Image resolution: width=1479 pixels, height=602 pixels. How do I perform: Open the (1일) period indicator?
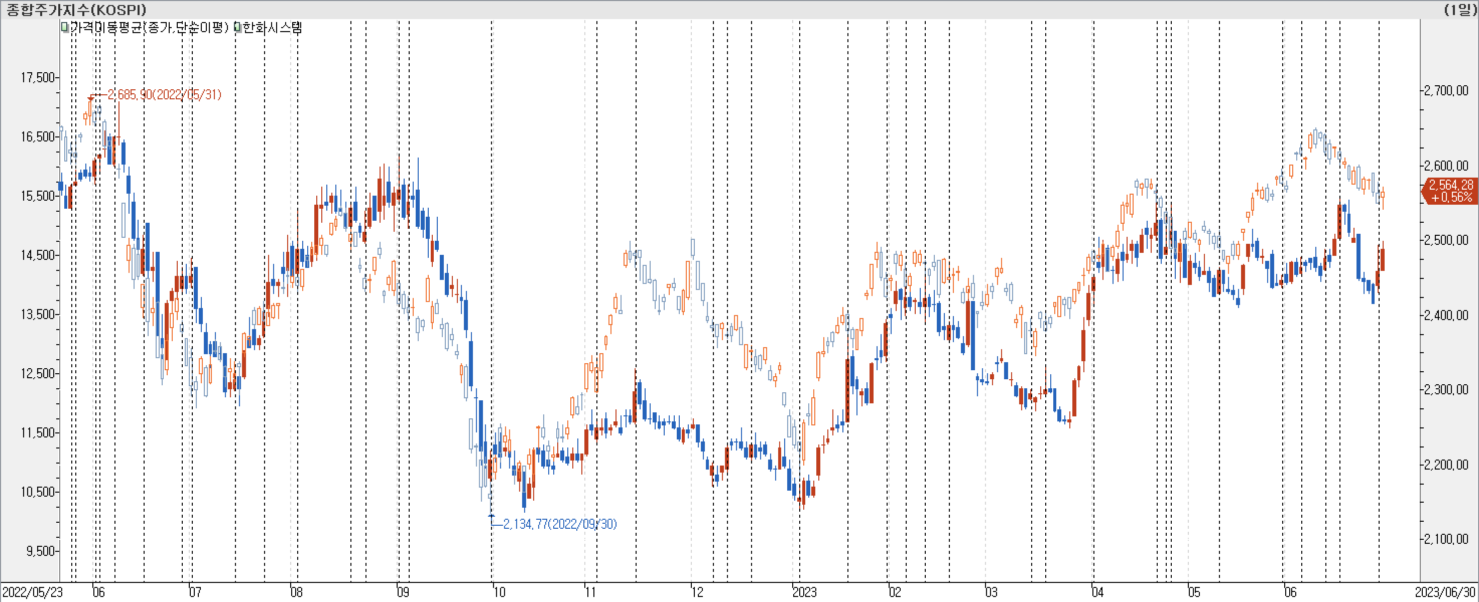[1460, 9]
